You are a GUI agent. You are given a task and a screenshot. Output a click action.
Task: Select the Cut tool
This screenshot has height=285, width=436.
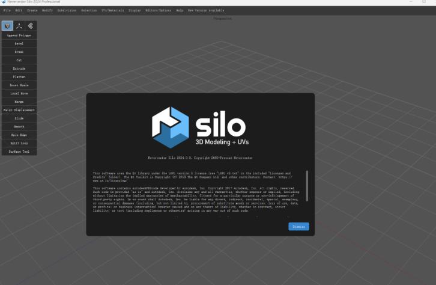click(19, 60)
